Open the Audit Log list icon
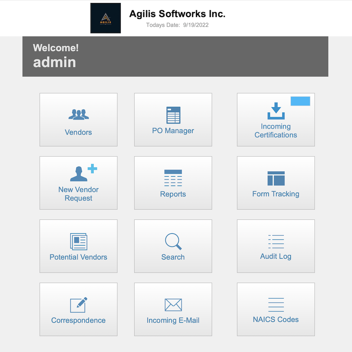Viewport: 352px width, 352px height. point(276,241)
